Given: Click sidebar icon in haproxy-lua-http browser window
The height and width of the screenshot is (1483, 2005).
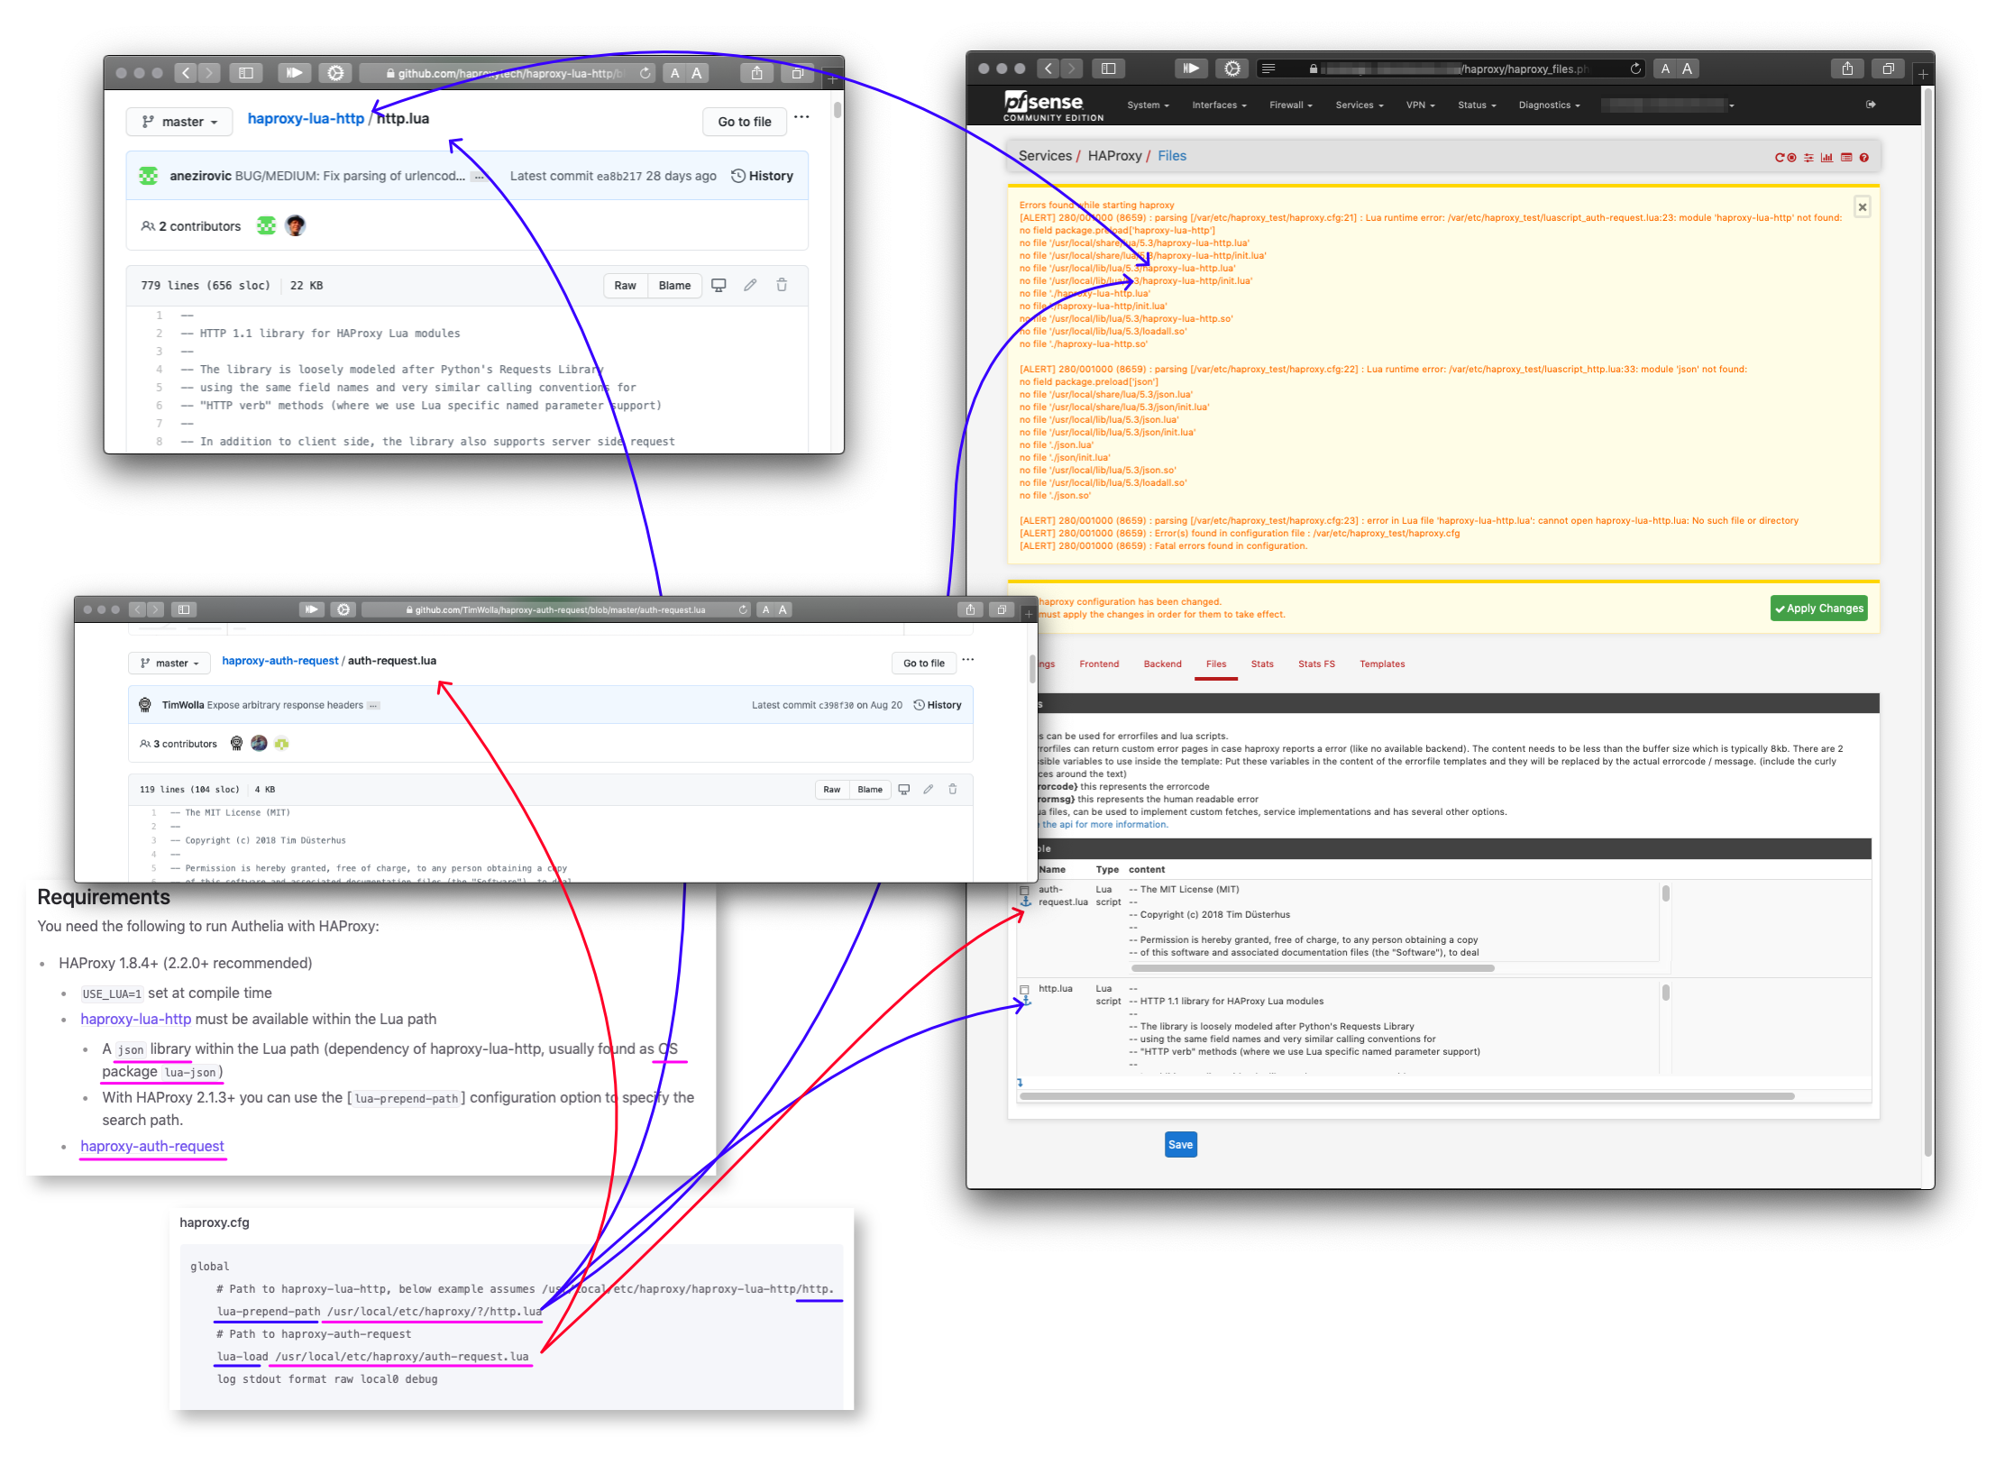Looking at the screenshot, I should (x=245, y=73).
